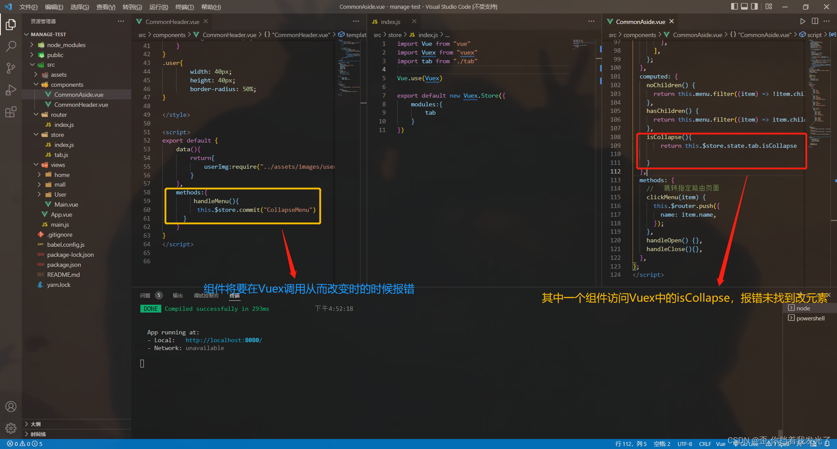Switch to 调试控制台 debug console tab
The image size is (837, 449).
pos(206,296)
